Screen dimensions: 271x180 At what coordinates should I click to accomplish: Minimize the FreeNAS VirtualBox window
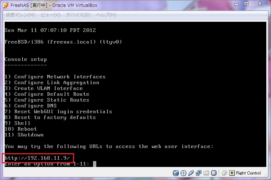point(236,4)
